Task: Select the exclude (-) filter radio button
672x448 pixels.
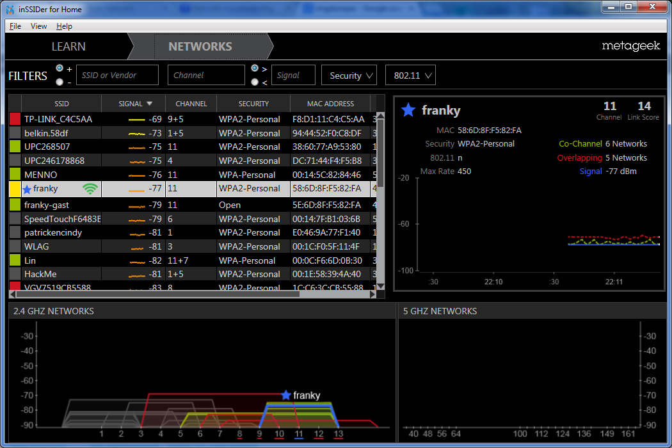Action: coord(60,82)
